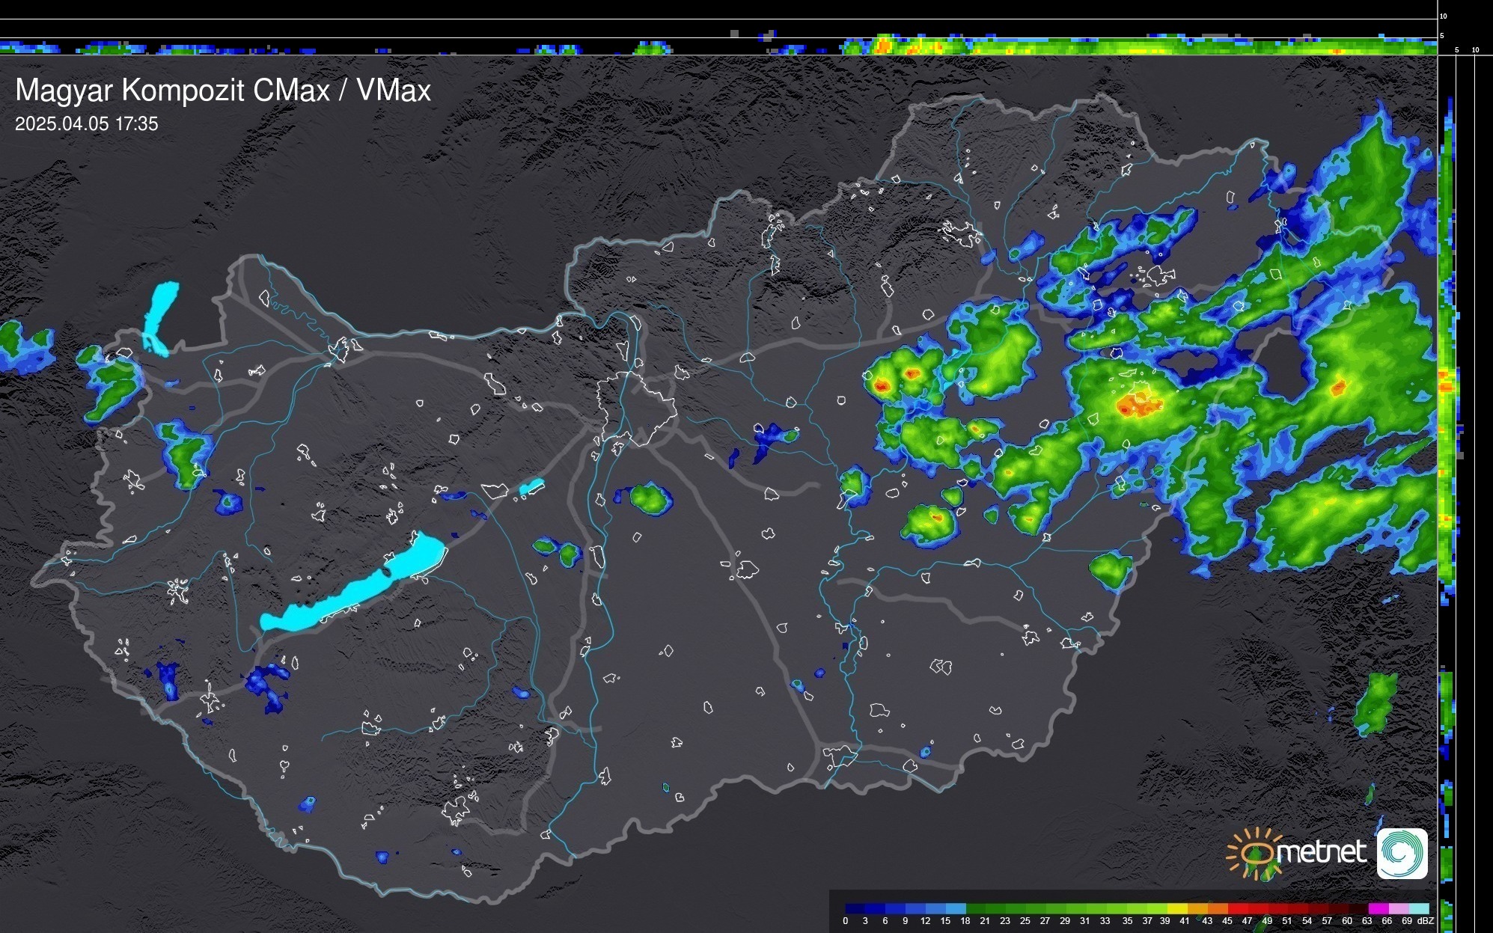Viewport: 1493px width, 933px height.
Task: Click the metnet wordmark text
Action: [1321, 852]
